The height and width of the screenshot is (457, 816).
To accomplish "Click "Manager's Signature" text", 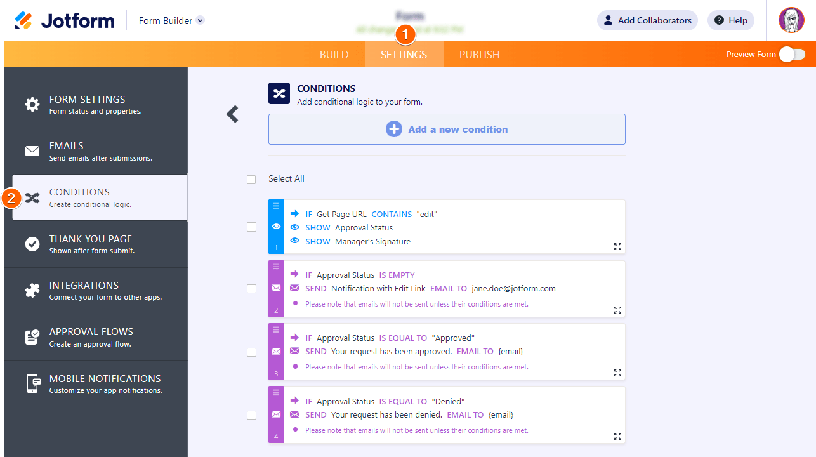I will 372,241.
